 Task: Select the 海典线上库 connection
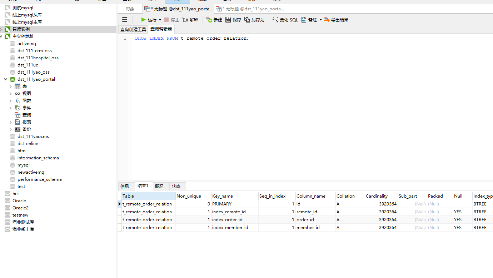[x=23, y=229]
